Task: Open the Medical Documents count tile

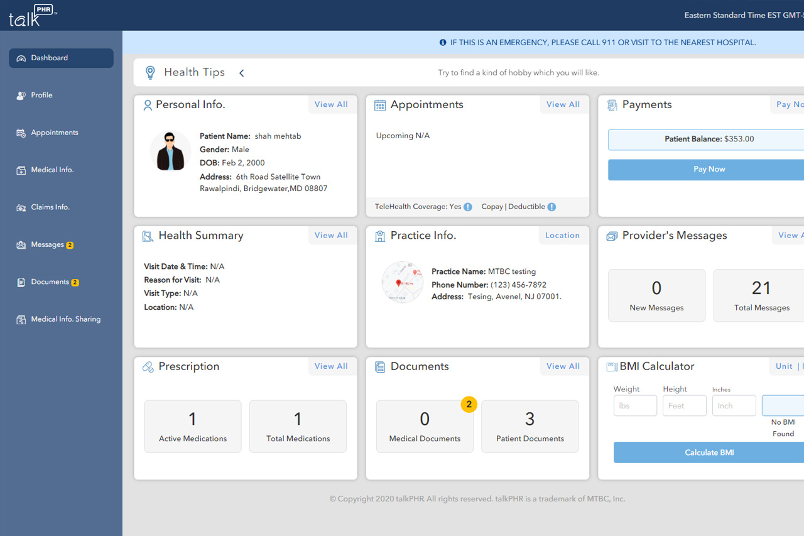Action: point(425,427)
